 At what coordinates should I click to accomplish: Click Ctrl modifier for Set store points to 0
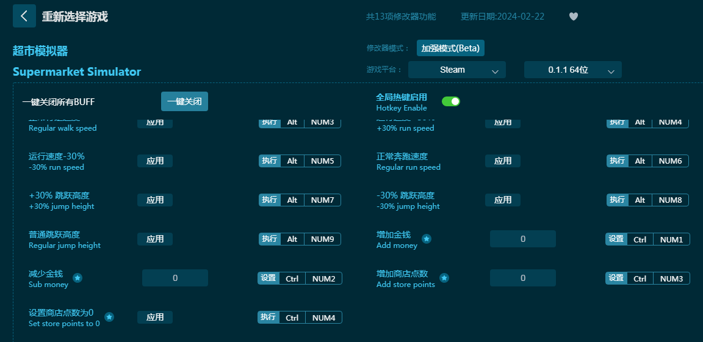pyautogui.click(x=292, y=318)
